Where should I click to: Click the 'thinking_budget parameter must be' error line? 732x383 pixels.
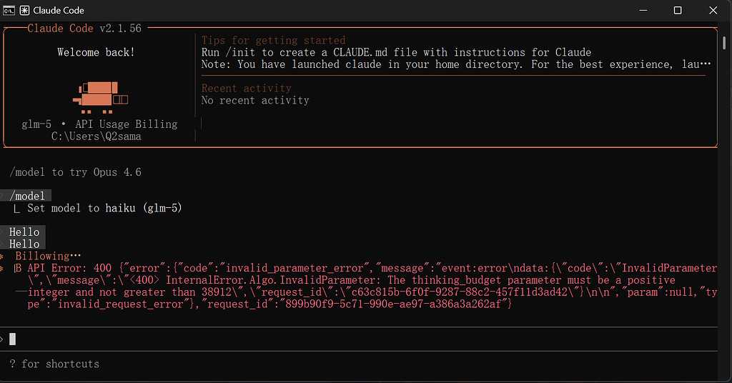point(351,280)
